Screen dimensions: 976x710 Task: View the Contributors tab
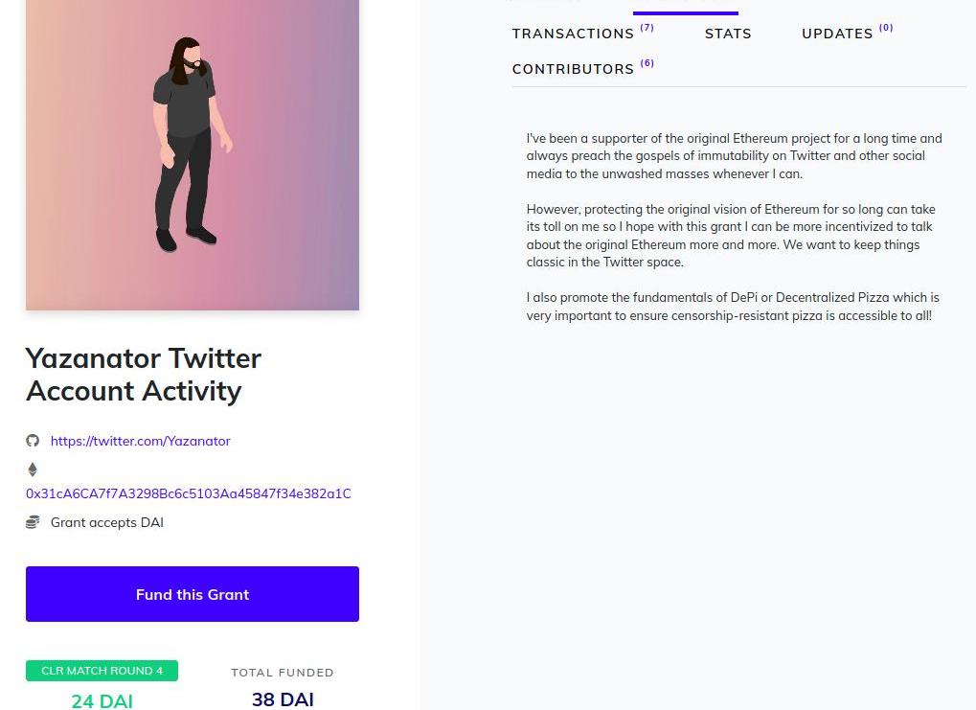pyautogui.click(x=573, y=69)
